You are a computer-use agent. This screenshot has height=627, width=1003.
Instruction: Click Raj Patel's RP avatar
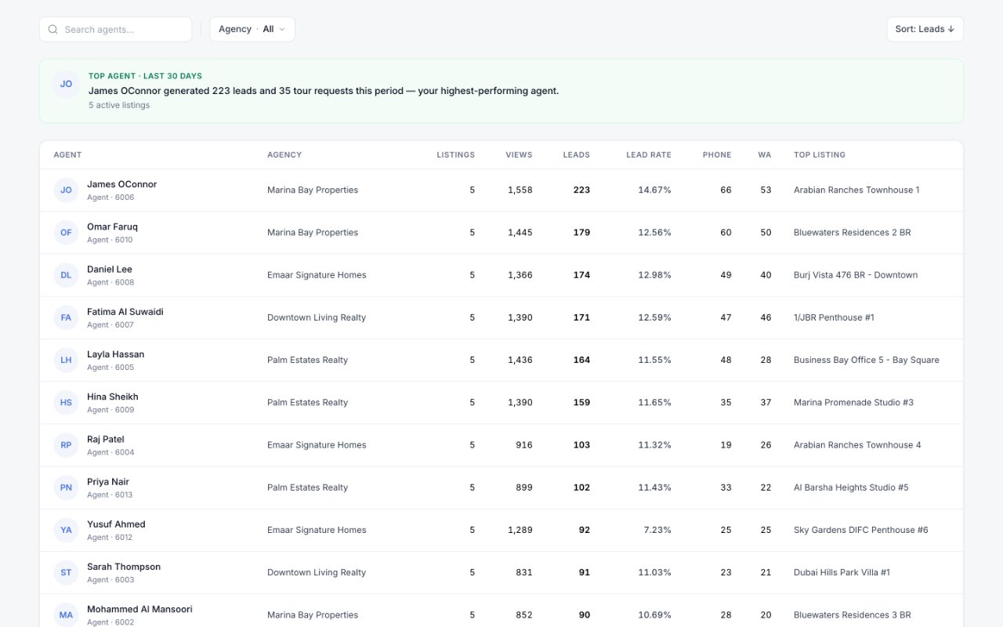66,445
